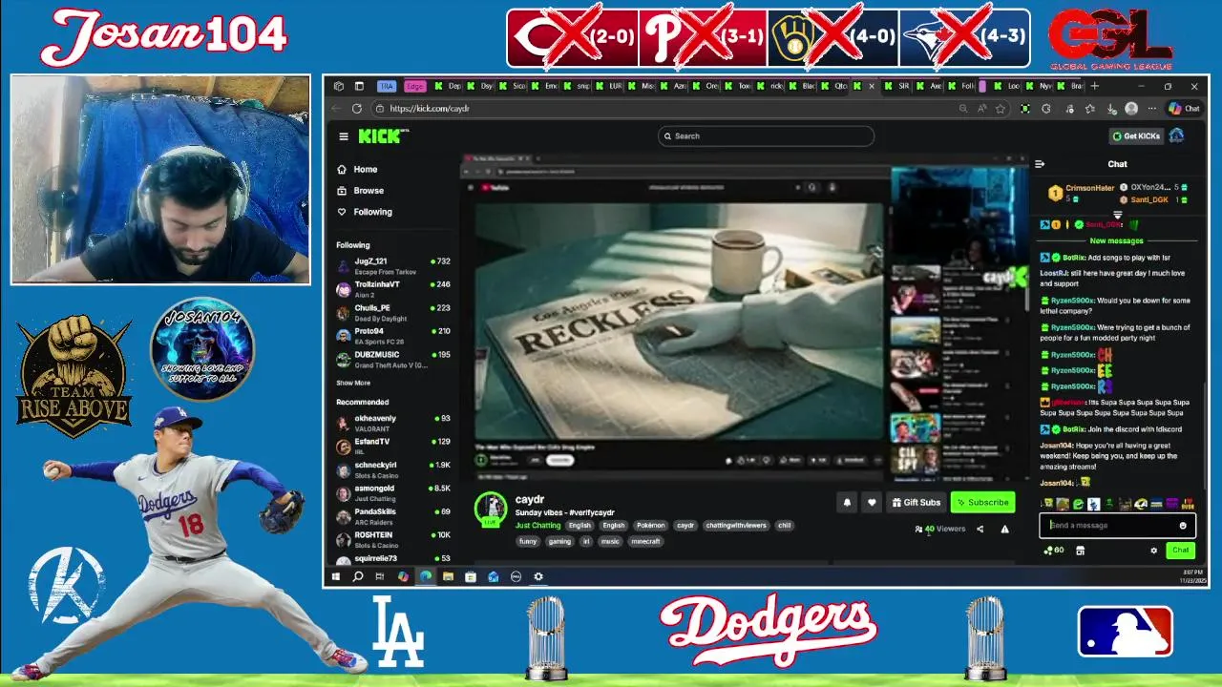Go to Home in Kick sidebar

click(358, 169)
